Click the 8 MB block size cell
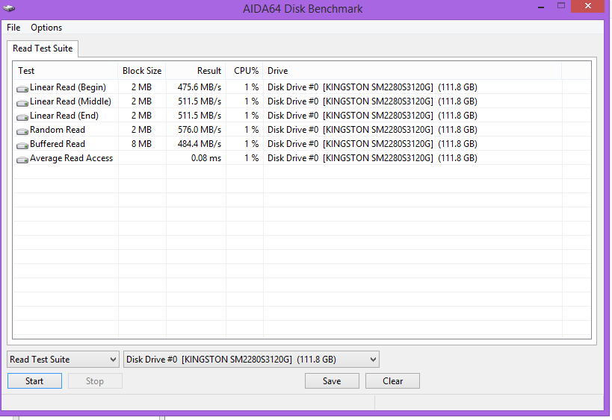The image size is (612, 420). tap(141, 144)
